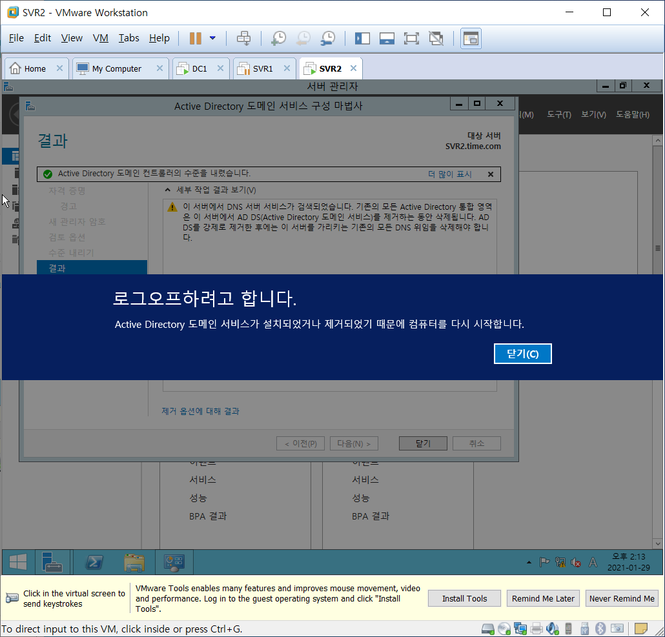Enter full screen mode icon
The height and width of the screenshot is (637, 665).
coord(411,38)
